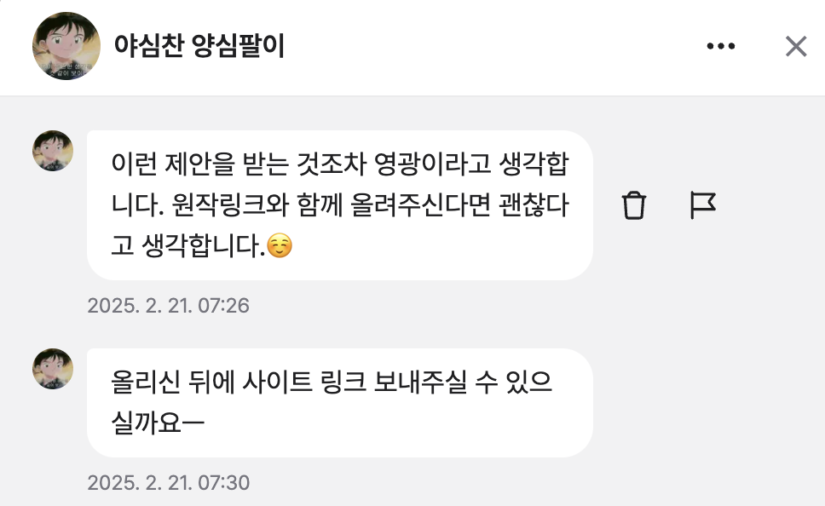Click the text 실까요 ending the second message
Image resolution: width=825 pixels, height=506 pixels.
coord(158,423)
